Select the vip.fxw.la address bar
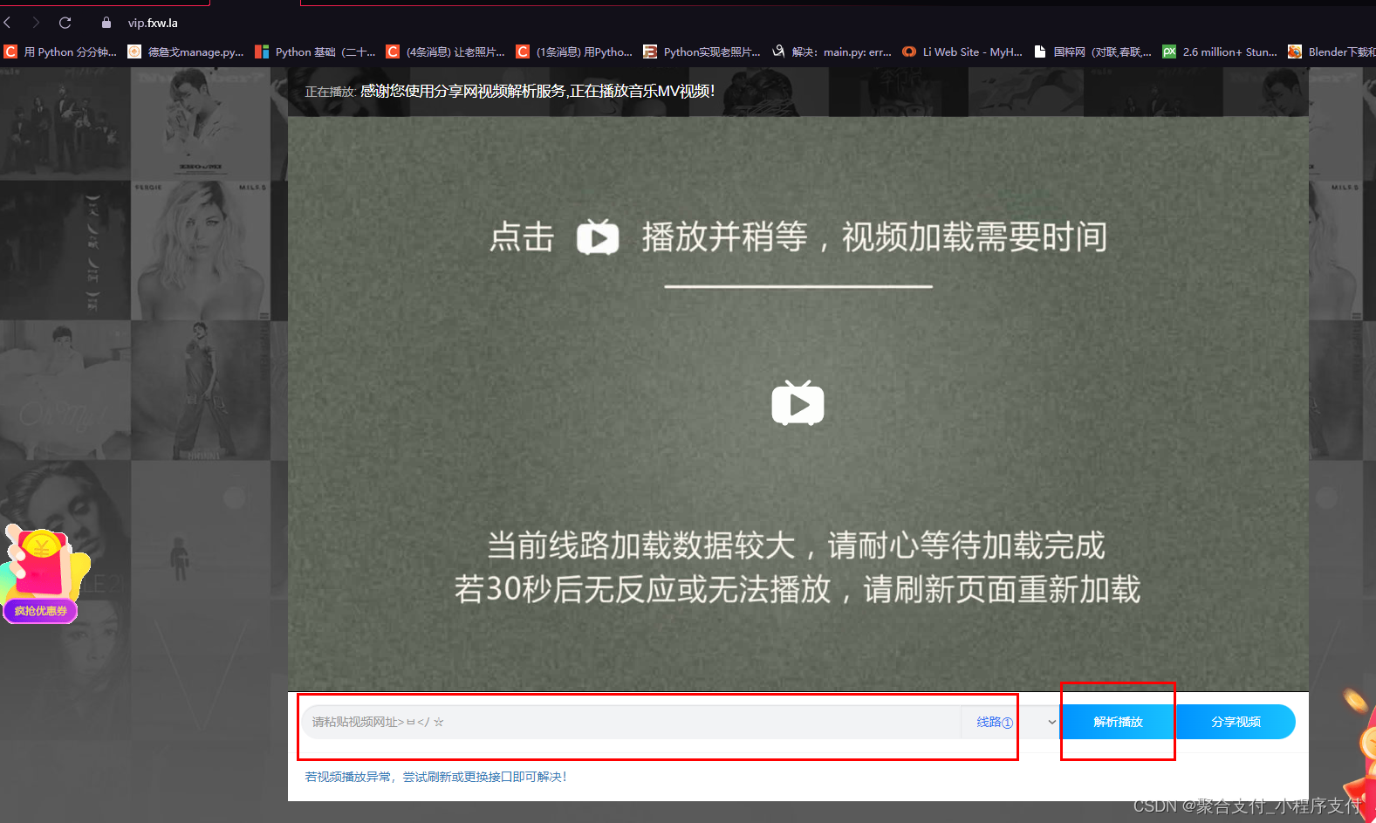The image size is (1376, 823). pyautogui.click(x=153, y=23)
